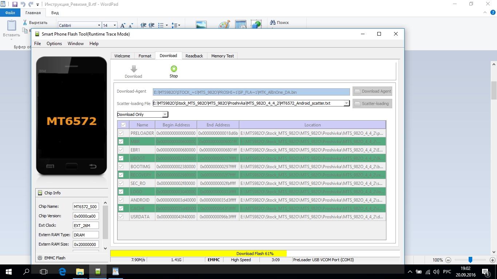Click the Download Agent button
Viewport: 497px width, 279px height.
pyautogui.click(x=372, y=91)
